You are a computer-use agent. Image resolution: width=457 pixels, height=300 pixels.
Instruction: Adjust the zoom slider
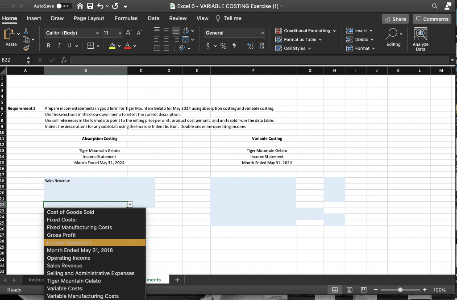click(401, 290)
